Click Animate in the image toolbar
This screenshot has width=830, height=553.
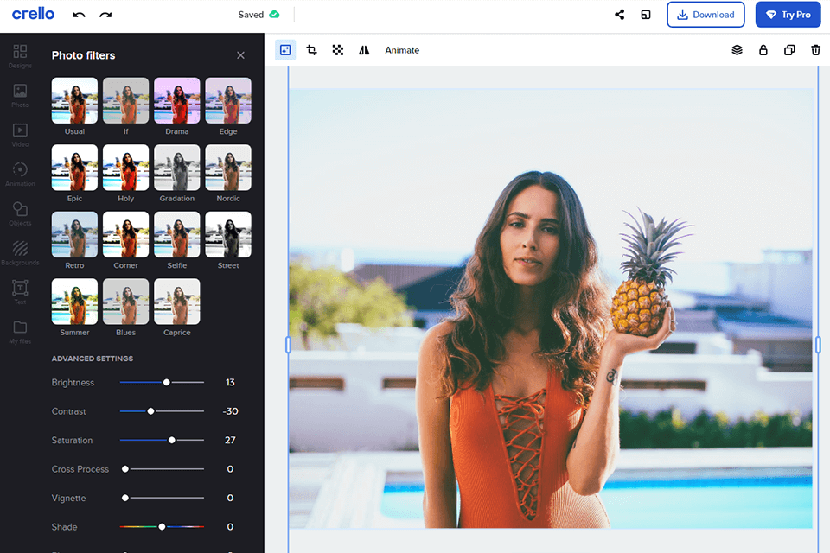[402, 50]
